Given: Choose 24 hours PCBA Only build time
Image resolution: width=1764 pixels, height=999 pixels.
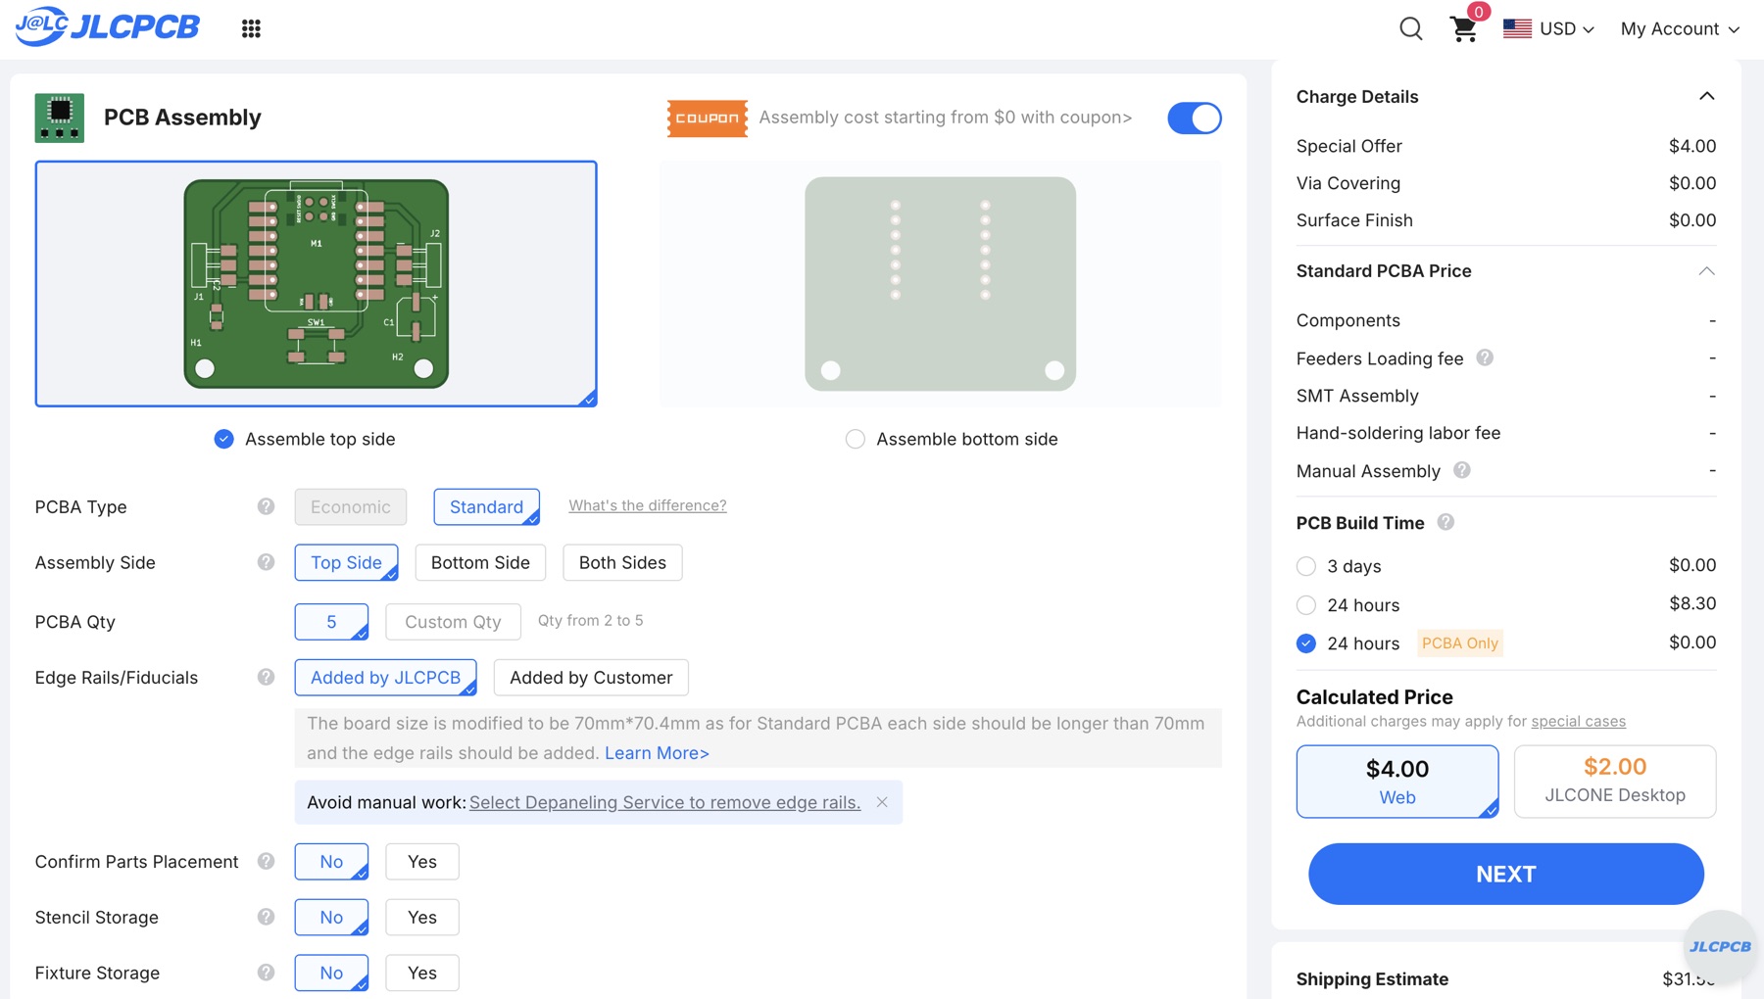Looking at the screenshot, I should 1306,643.
